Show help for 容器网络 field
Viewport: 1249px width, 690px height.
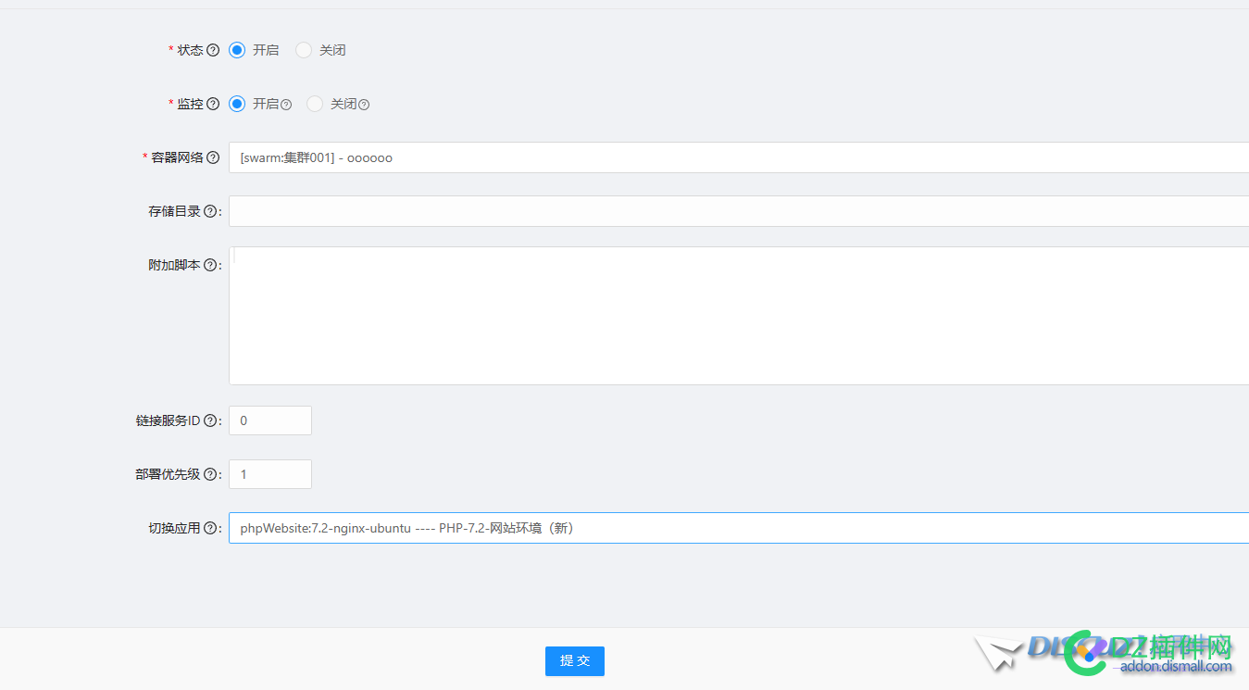213,157
